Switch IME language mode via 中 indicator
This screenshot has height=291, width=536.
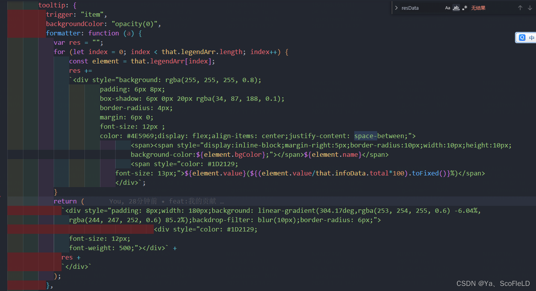tap(532, 38)
